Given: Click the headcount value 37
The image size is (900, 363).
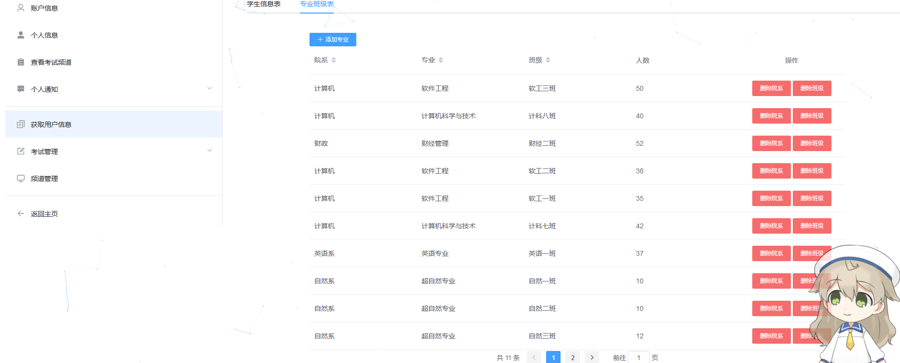Looking at the screenshot, I should [x=640, y=253].
